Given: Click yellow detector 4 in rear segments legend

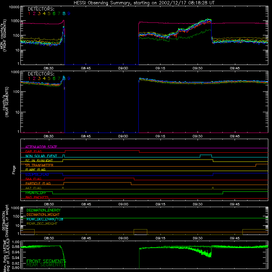Looking at the screenshot, I should pyautogui.click(x=44, y=79).
